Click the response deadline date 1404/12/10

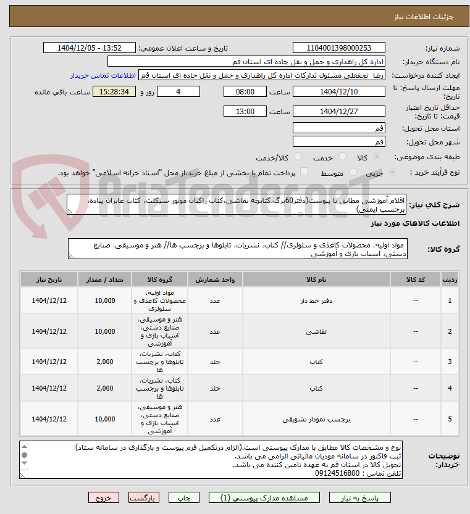point(338,91)
